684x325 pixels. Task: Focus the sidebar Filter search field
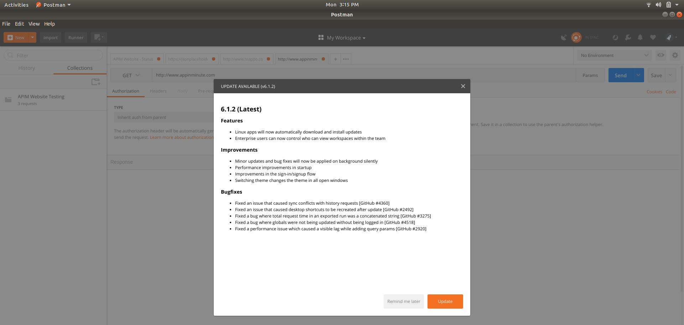(53, 55)
